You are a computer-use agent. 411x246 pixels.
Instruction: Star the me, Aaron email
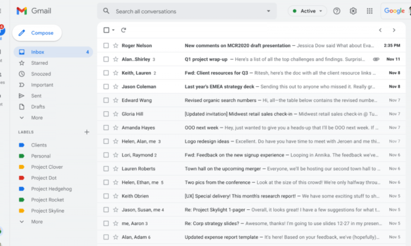[115, 223]
